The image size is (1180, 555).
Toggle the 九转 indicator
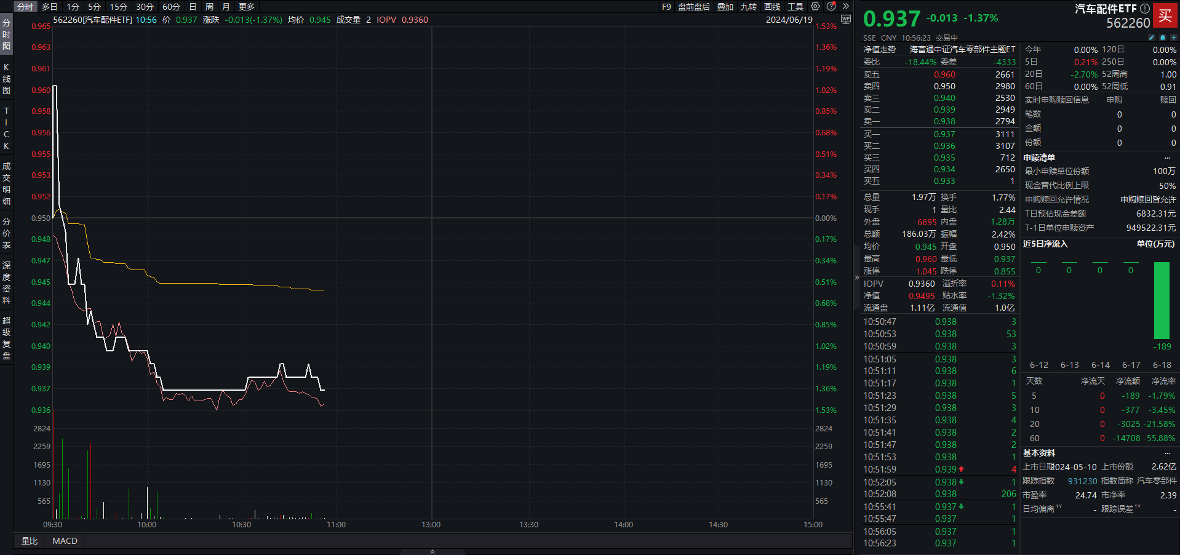[749, 7]
